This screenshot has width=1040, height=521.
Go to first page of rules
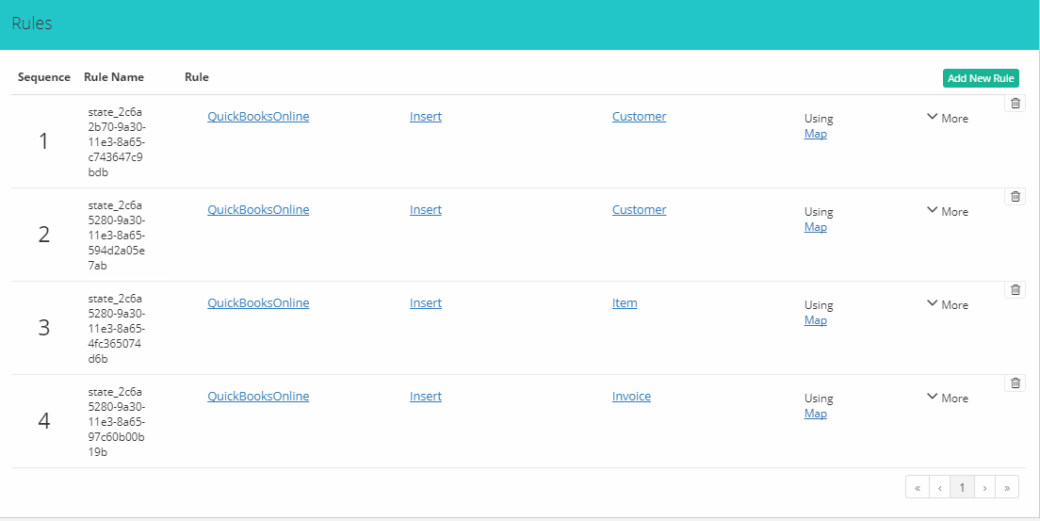click(917, 487)
